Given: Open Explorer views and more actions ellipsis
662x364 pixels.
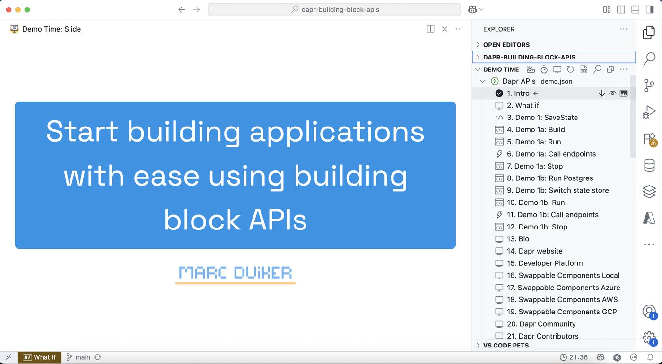Looking at the screenshot, I should (624, 29).
